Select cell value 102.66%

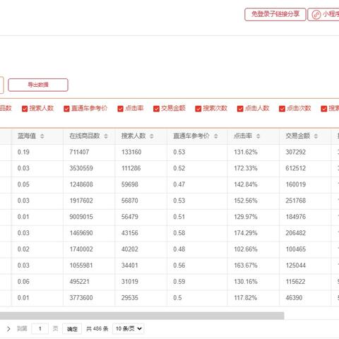pos(246,249)
